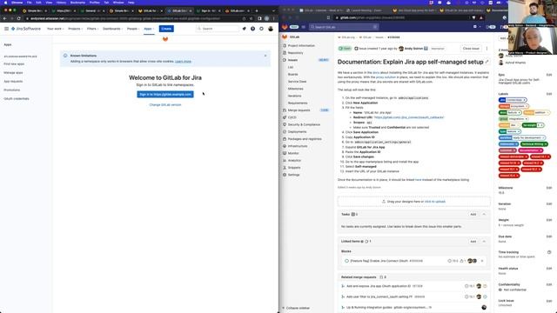Open Settings in GitLab sidebar
Screen dimensions: 557x313
(x=293, y=175)
